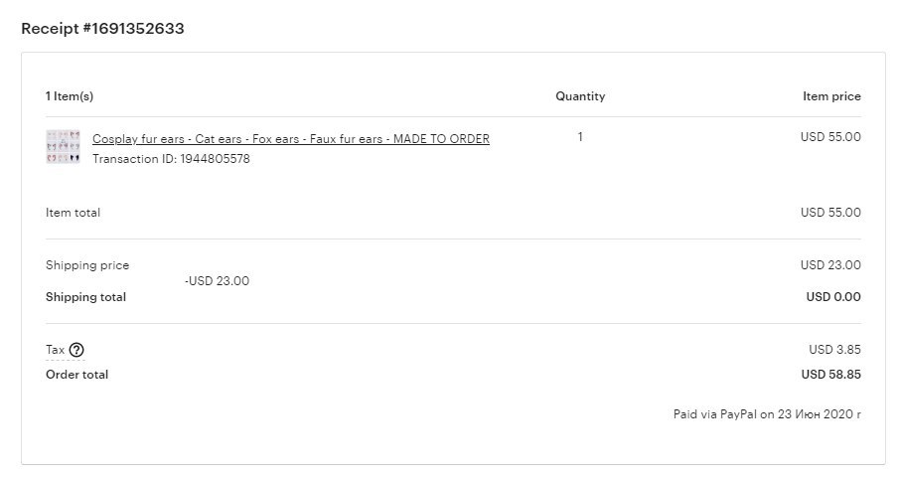
Task: Click the Transaction ID 1944805578 text
Action: (x=171, y=159)
